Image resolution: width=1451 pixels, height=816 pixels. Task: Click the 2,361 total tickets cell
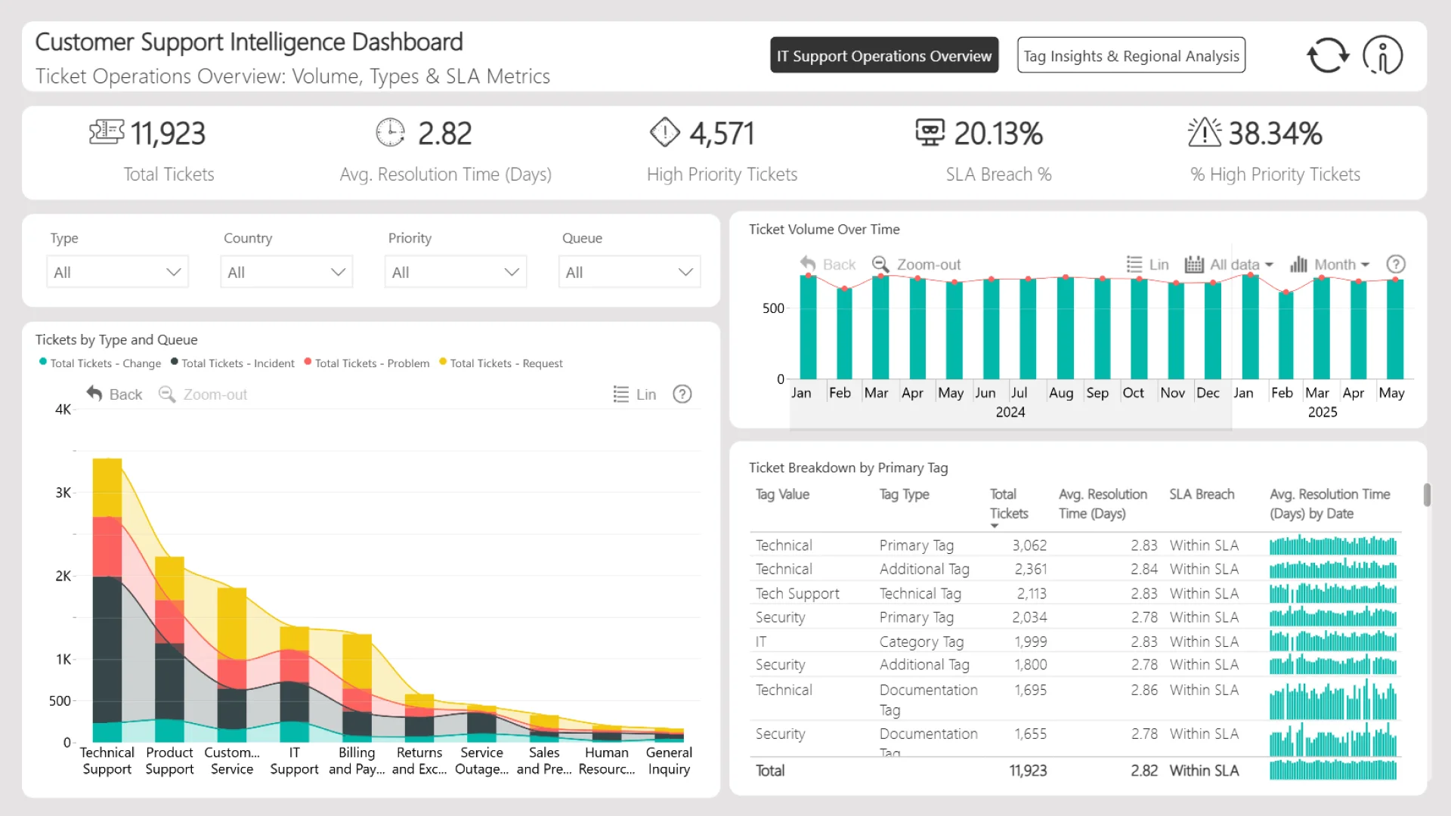coord(1031,569)
